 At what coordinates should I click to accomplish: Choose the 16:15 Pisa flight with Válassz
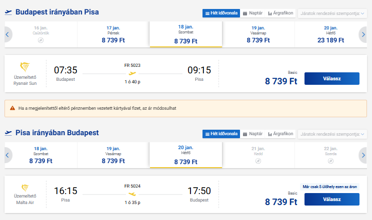332,200
